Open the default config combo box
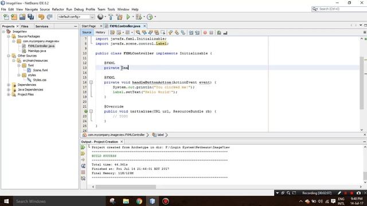 coord(76,17)
